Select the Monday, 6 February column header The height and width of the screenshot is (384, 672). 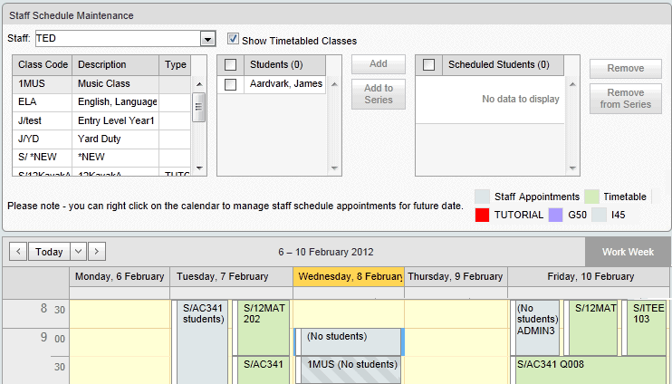click(x=120, y=277)
